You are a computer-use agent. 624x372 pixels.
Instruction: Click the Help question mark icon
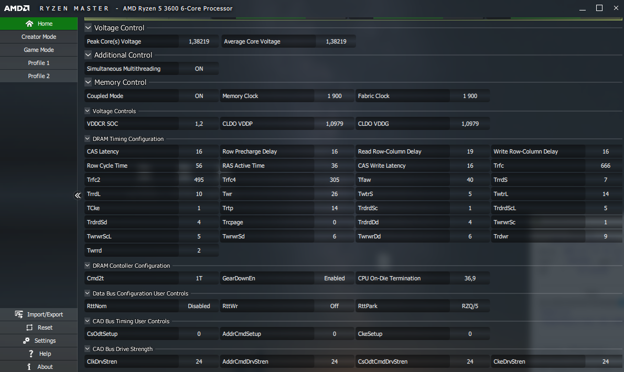point(31,354)
